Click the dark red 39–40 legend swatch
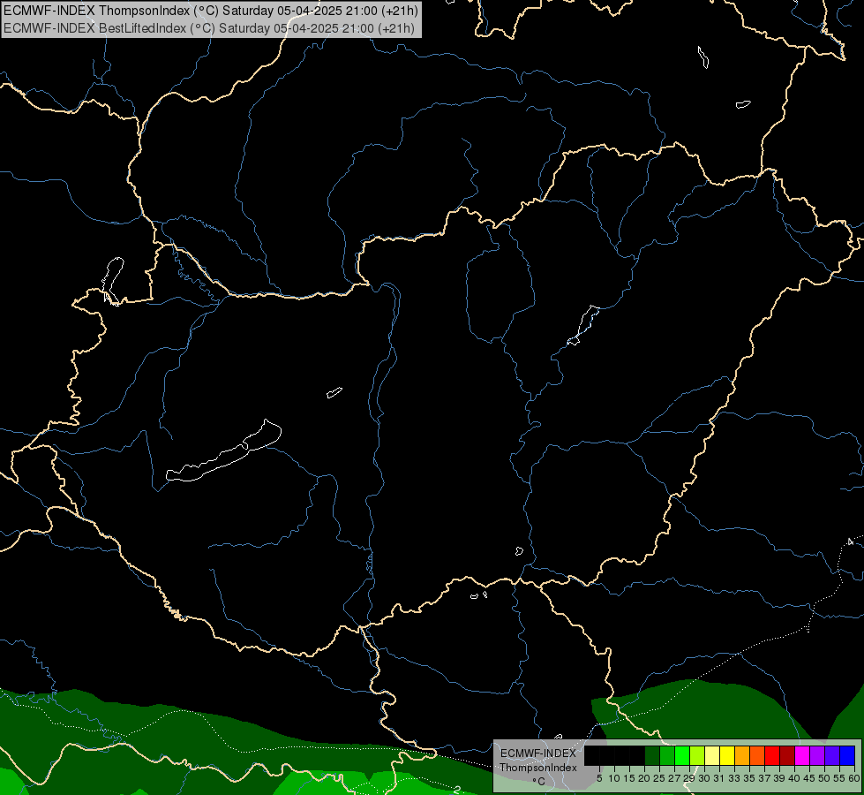 787,755
